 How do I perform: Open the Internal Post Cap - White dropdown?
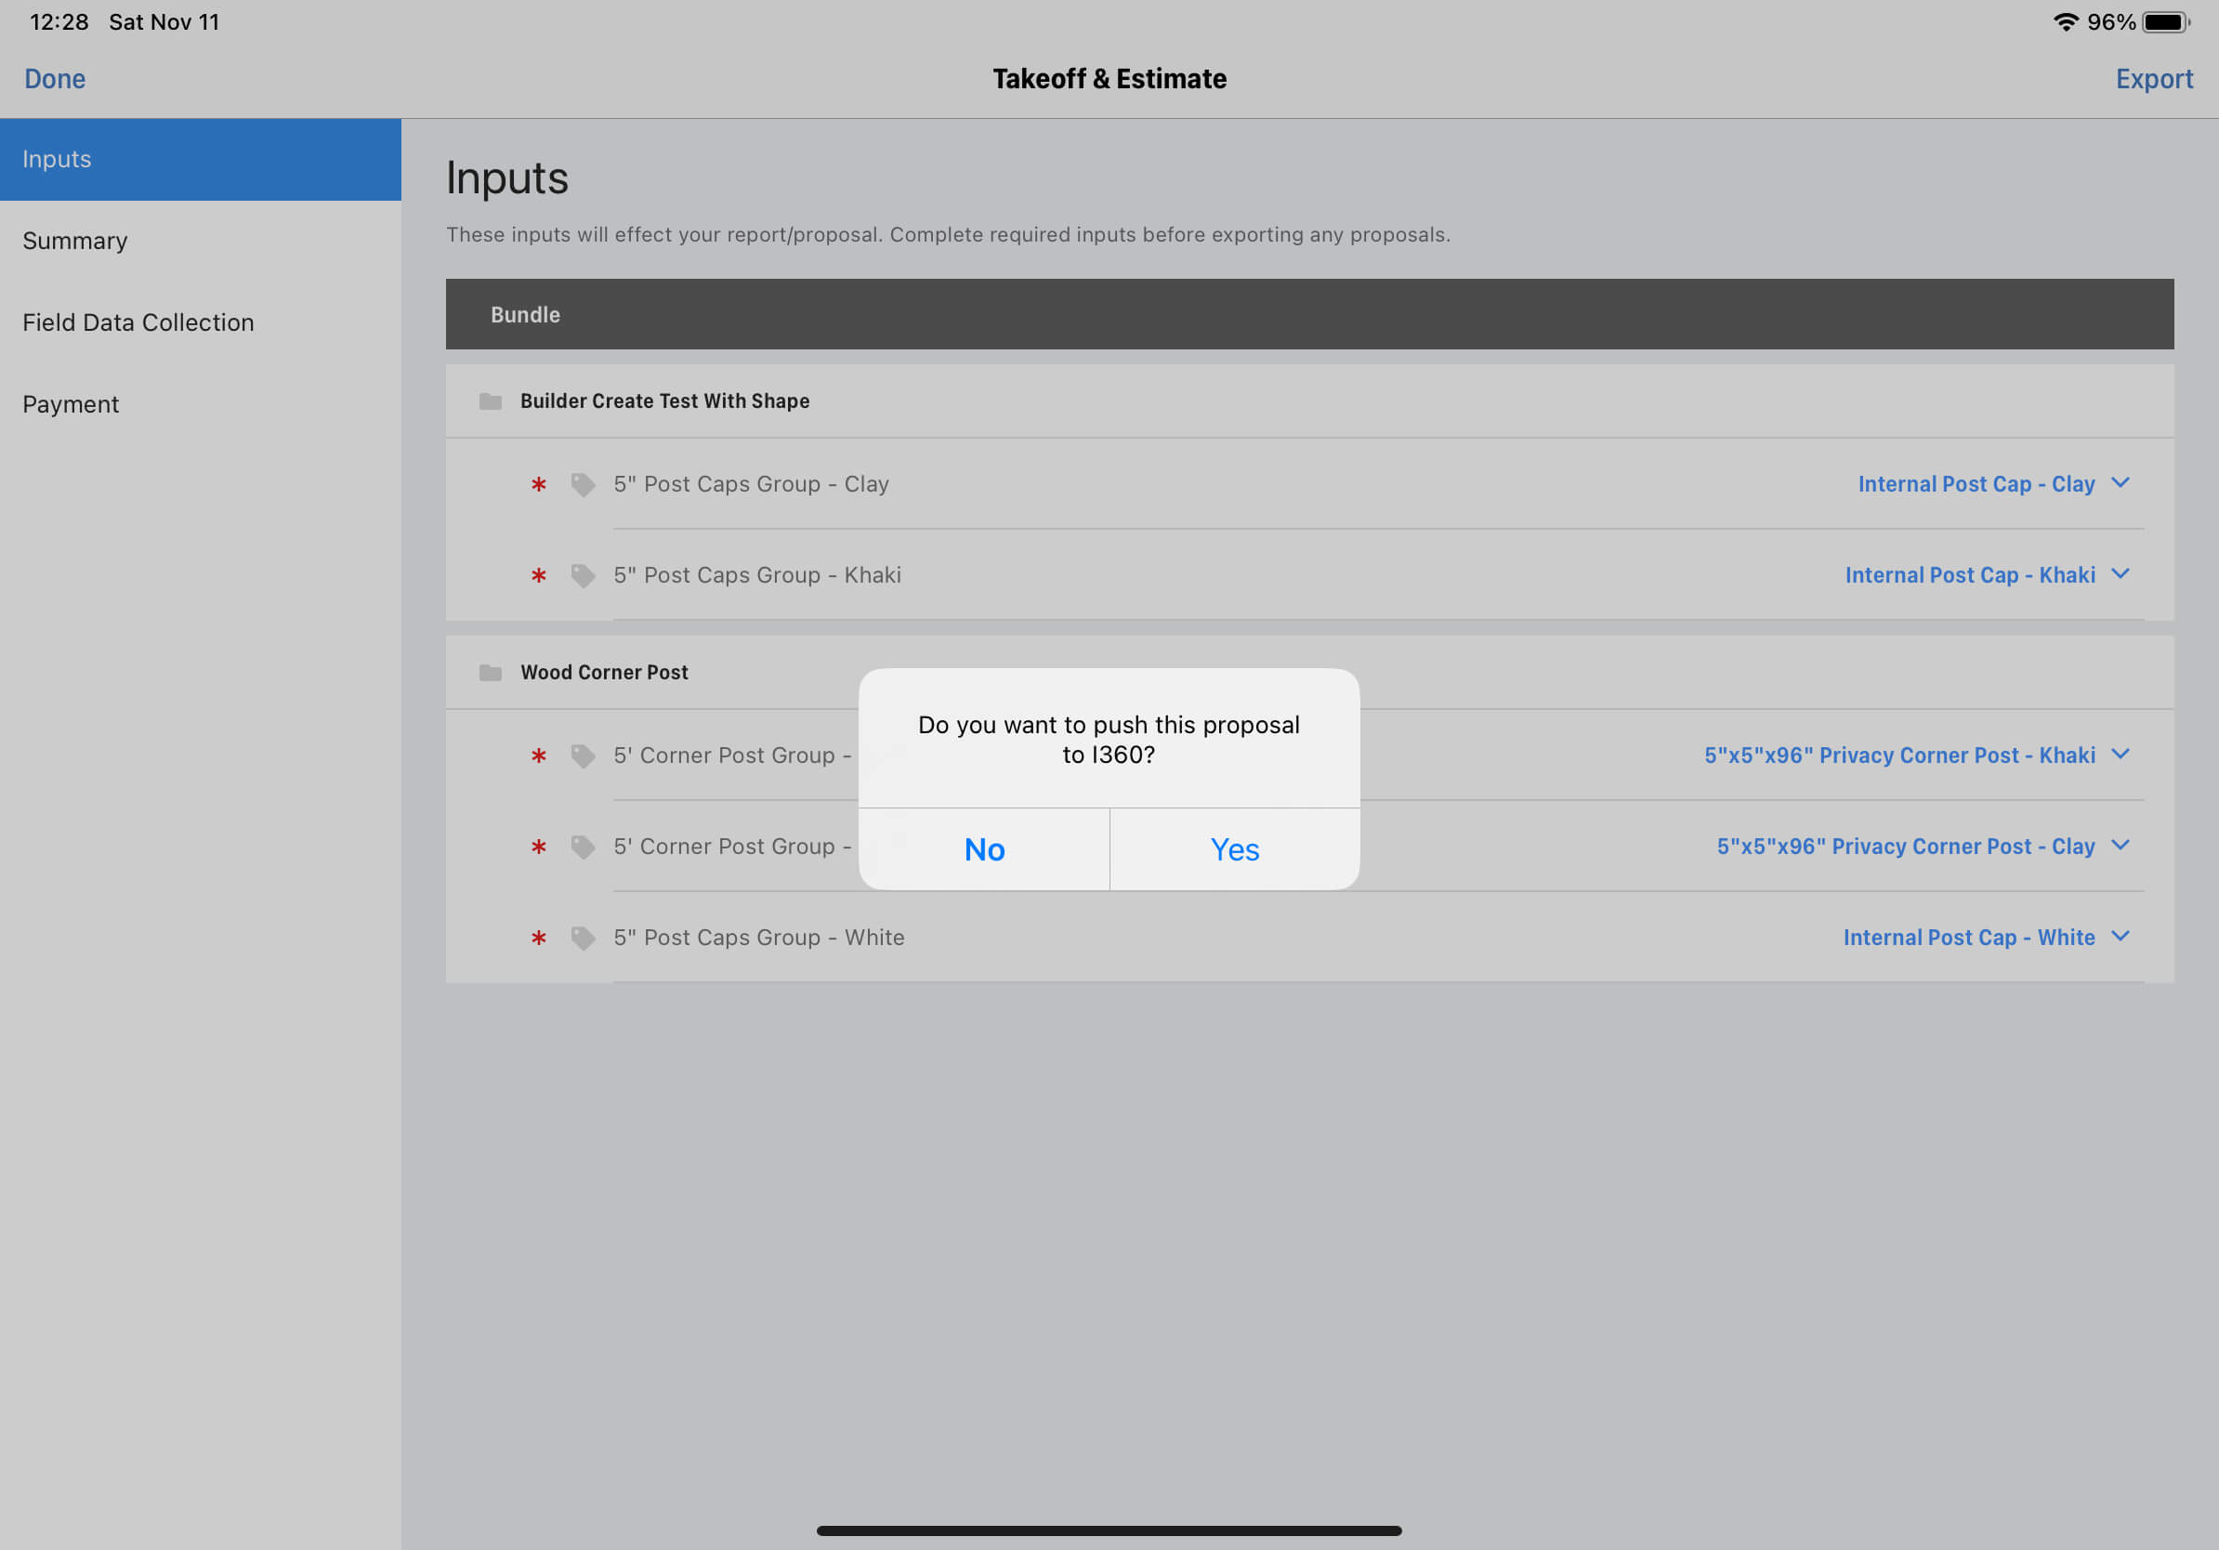[x=1986, y=938]
